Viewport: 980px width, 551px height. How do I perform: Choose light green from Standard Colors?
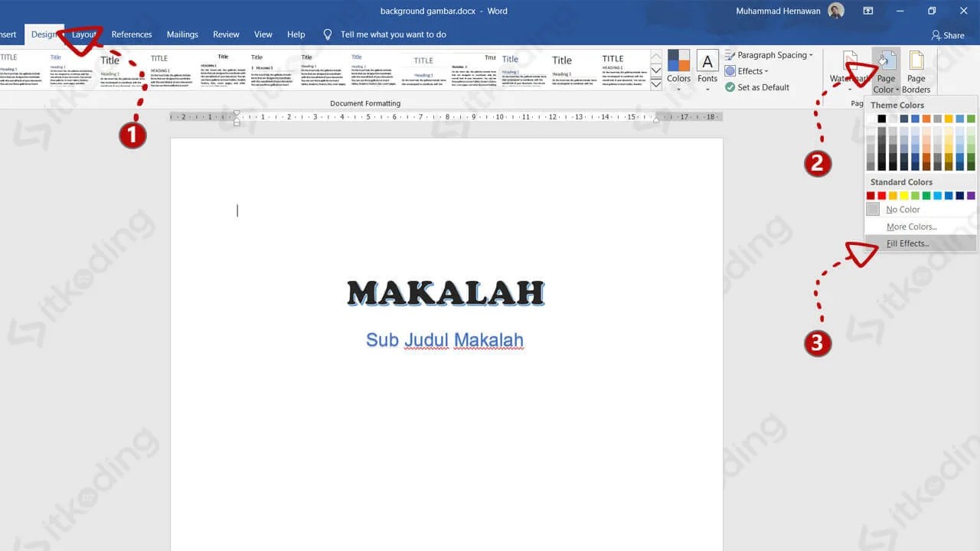[915, 196]
